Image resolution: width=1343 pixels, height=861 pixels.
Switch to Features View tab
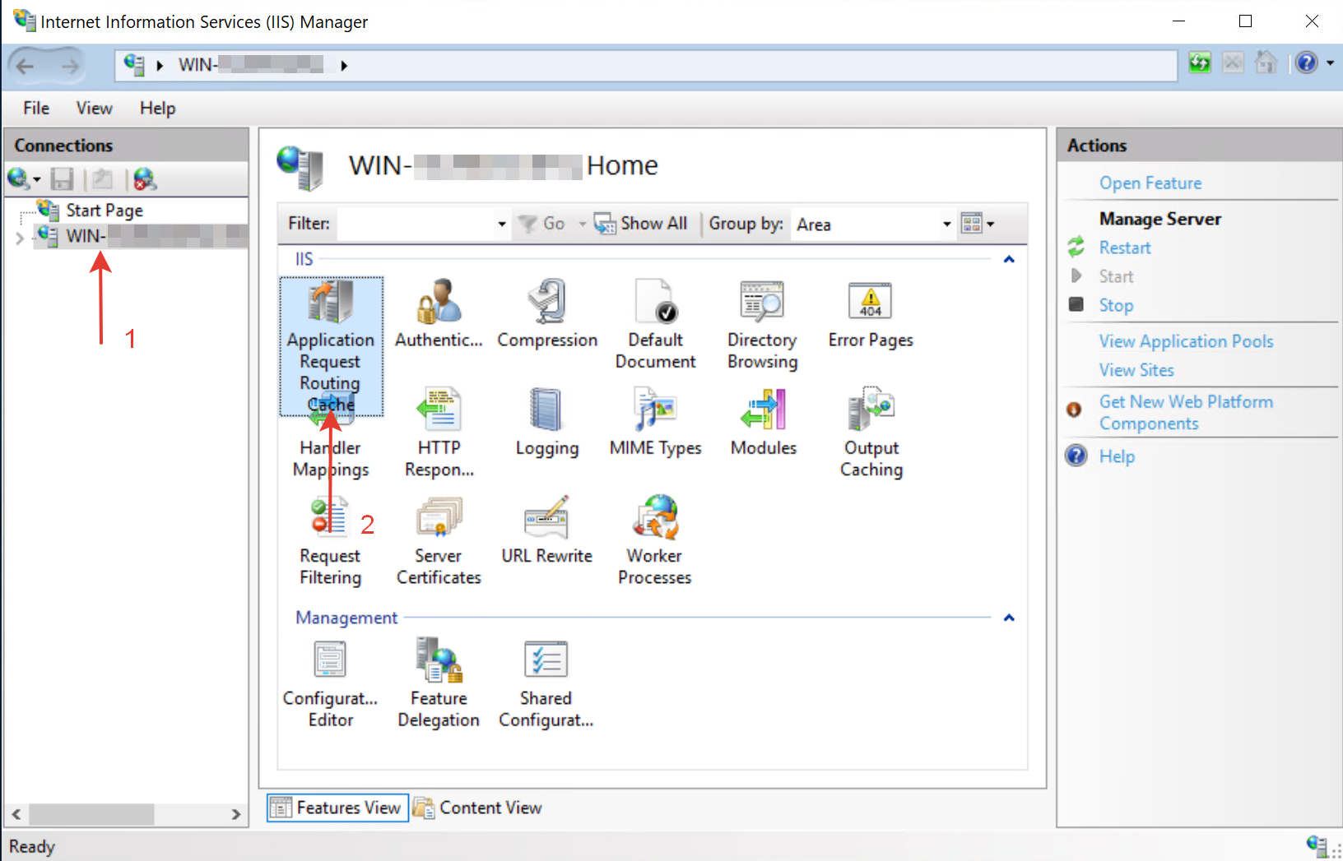coord(338,808)
